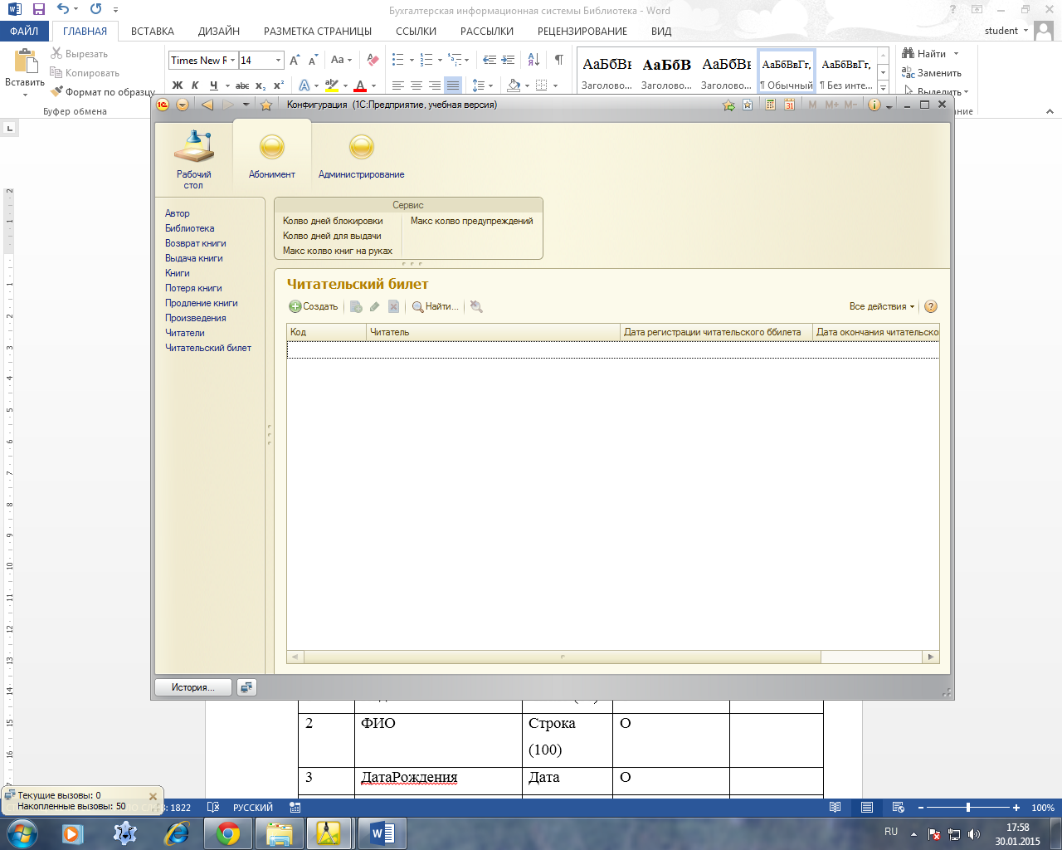Open the bullet list dropdown arrow
The height and width of the screenshot is (850, 1062).
pyautogui.click(x=412, y=60)
